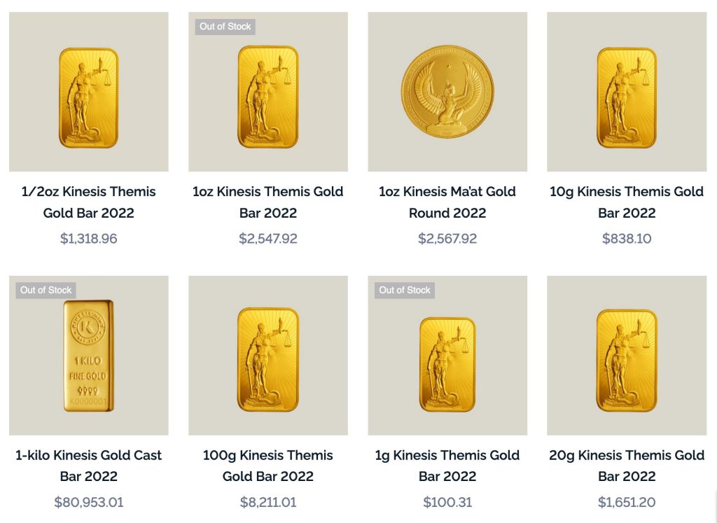Open the 10g Kinesis Themis Gold Bar title link

[x=626, y=202]
